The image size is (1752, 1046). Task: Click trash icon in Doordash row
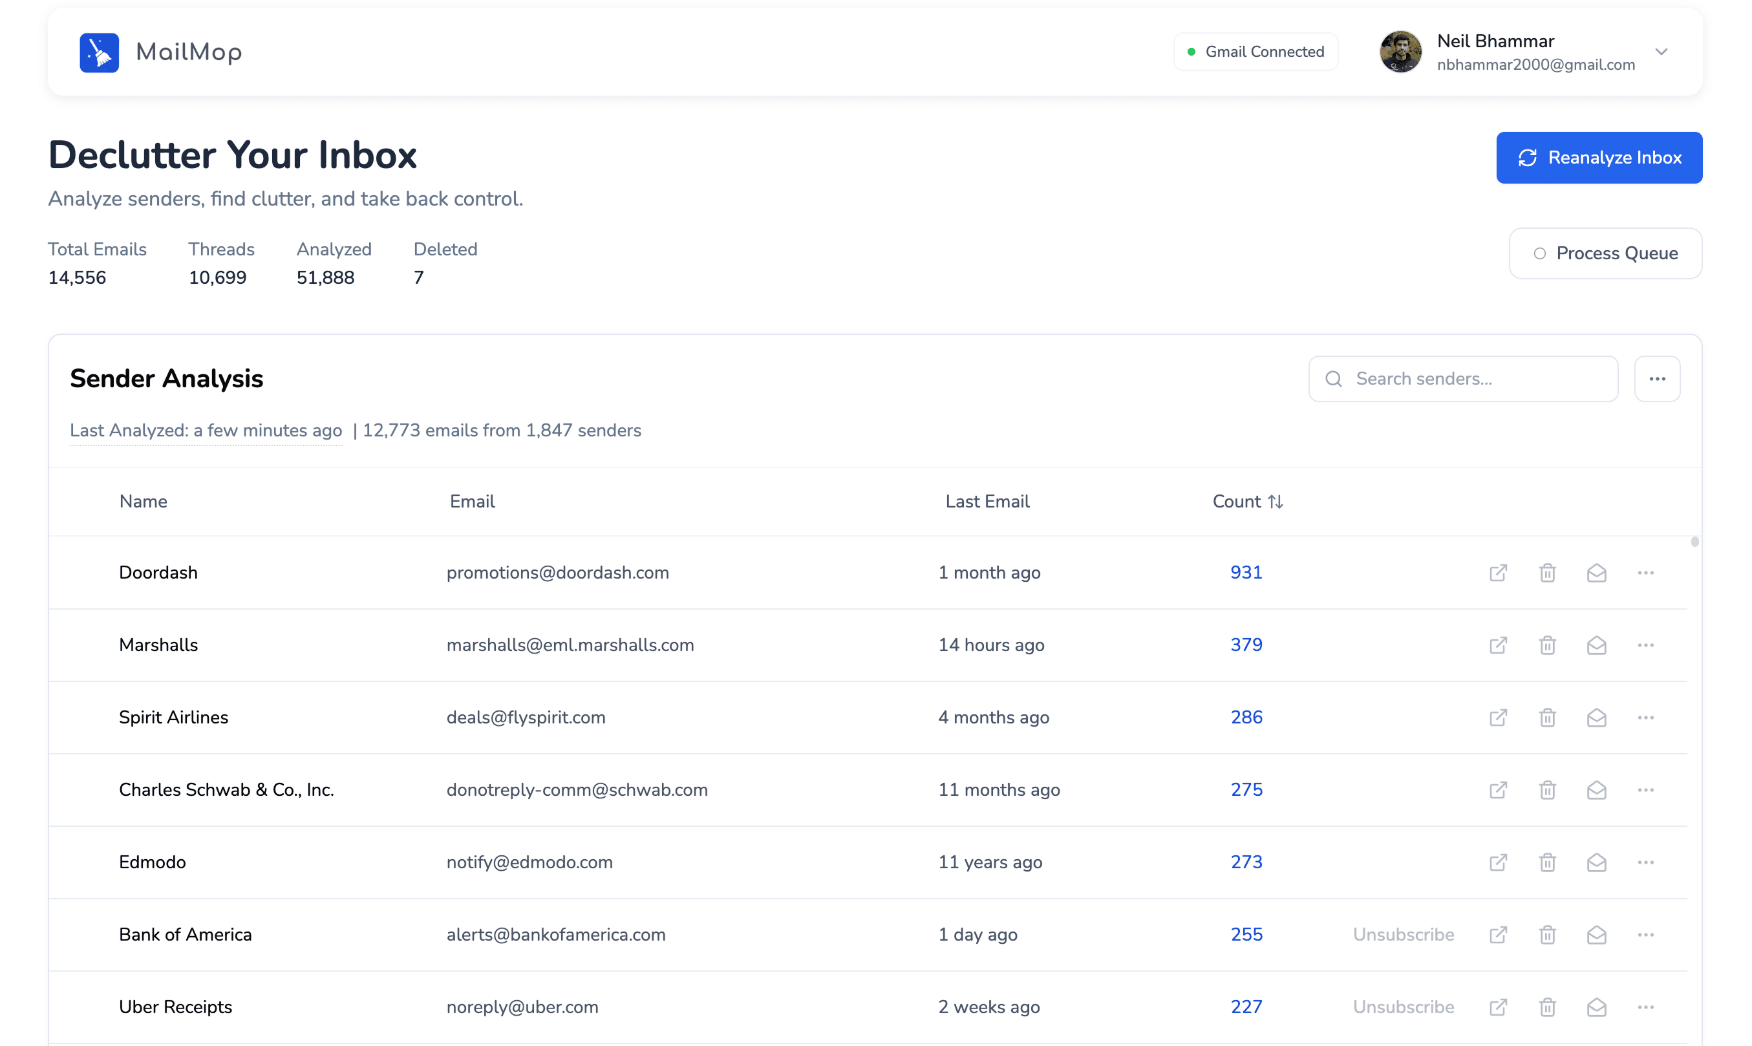tap(1548, 572)
